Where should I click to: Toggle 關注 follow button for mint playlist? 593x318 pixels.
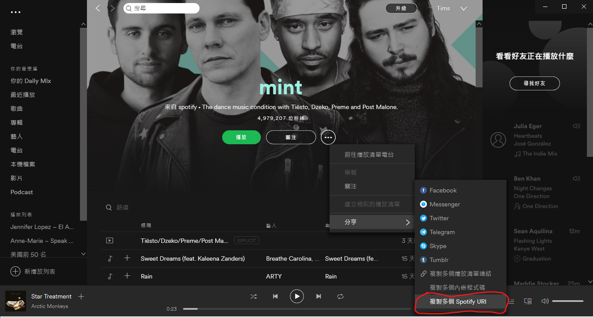coord(291,137)
